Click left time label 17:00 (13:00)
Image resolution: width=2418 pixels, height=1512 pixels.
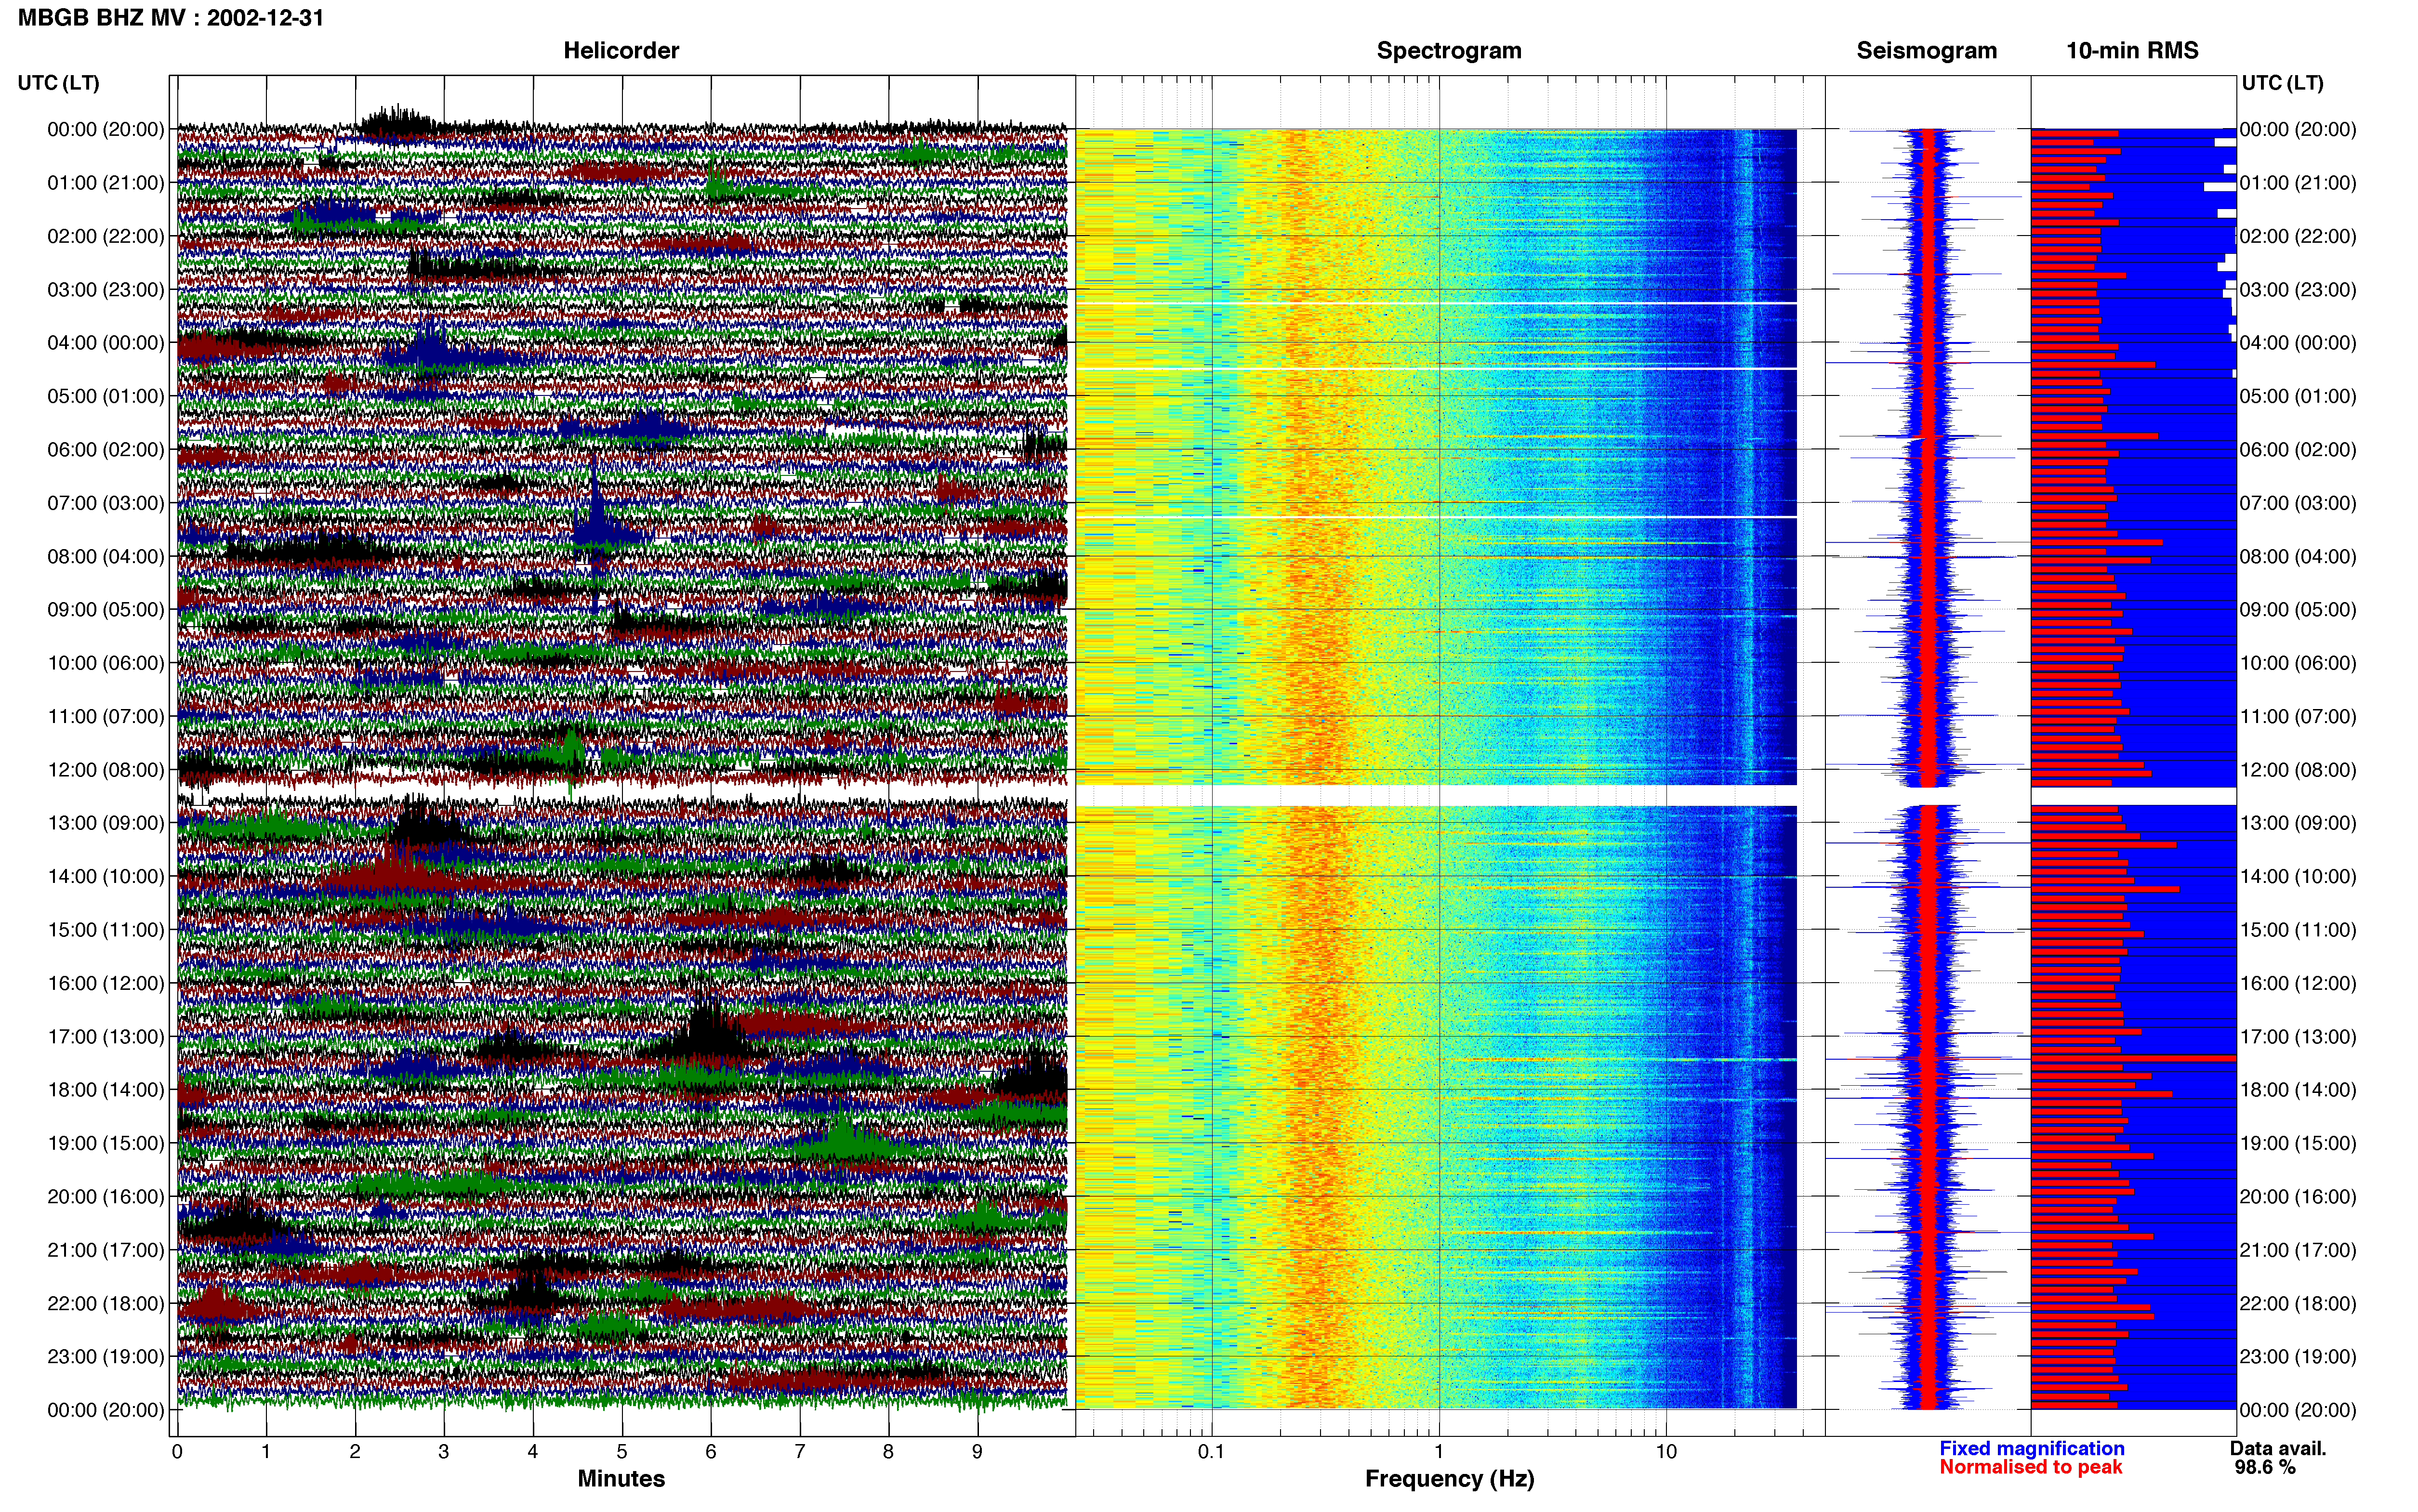106,1037
